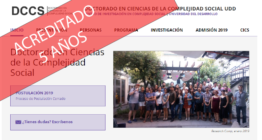This screenshot has height=140, width=262.
Task: Open the Personas section
Action: coord(91,30)
